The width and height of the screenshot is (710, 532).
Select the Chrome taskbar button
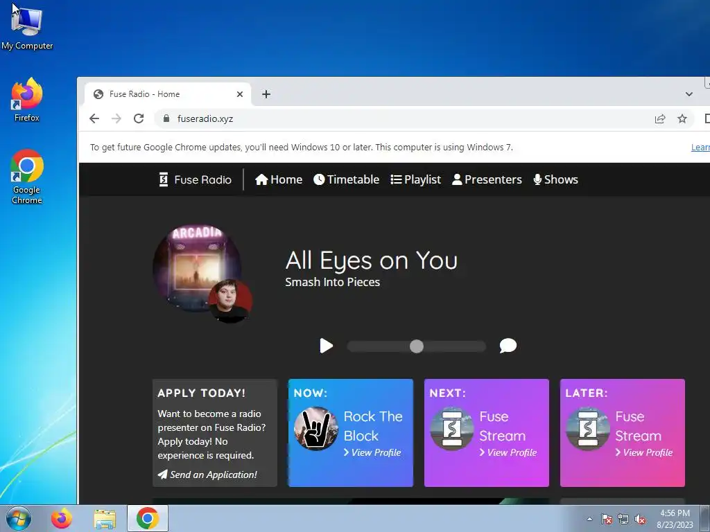148,518
